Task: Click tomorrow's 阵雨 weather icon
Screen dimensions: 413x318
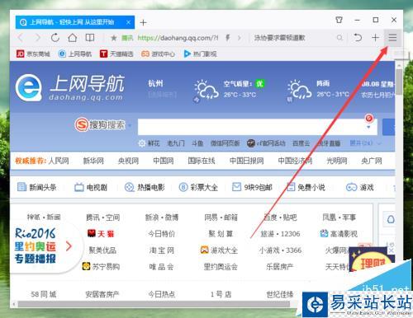Action: click(x=299, y=90)
